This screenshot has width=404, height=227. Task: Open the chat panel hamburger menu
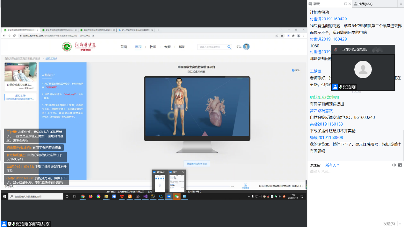pyautogui.click(x=401, y=4)
